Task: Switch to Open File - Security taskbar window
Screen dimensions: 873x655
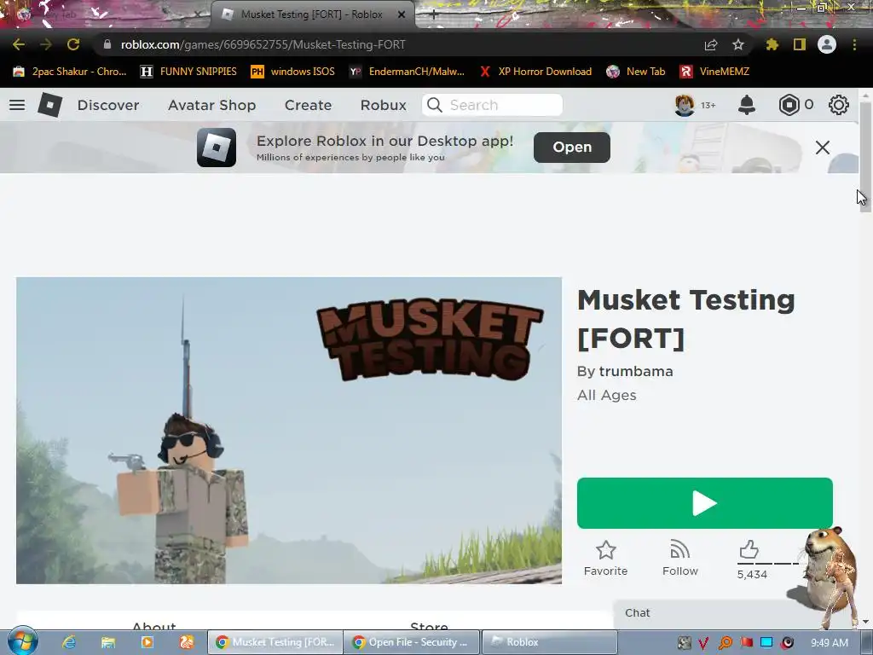Action: click(411, 642)
